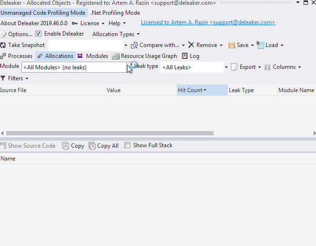Expand the Filters dropdown arrow

coord(27,78)
